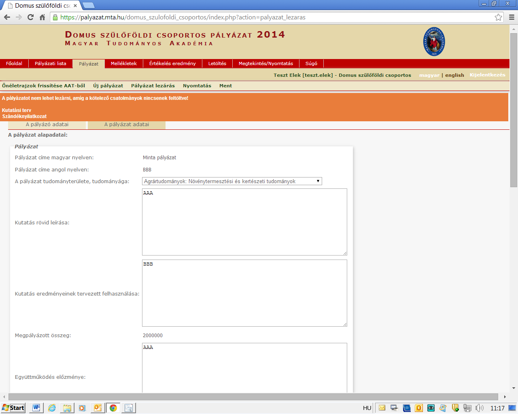The height and width of the screenshot is (414, 518).
Task: Click the Kijelentkezés logout link
Action: click(x=487, y=75)
